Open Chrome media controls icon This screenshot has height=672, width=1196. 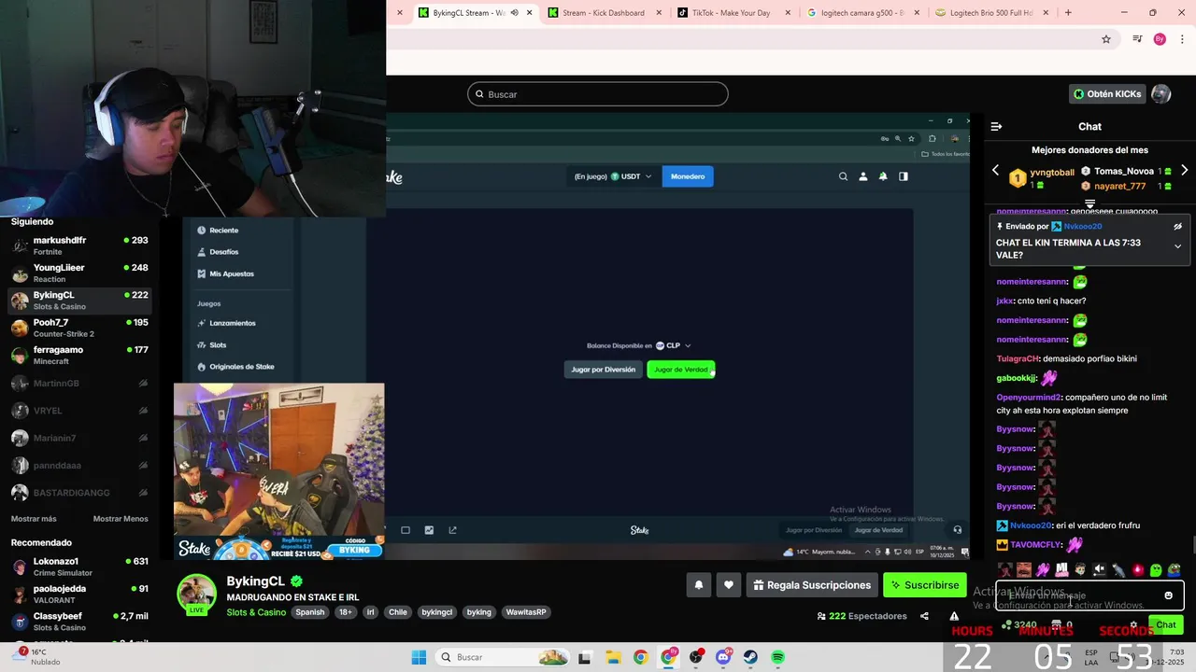point(1137,39)
